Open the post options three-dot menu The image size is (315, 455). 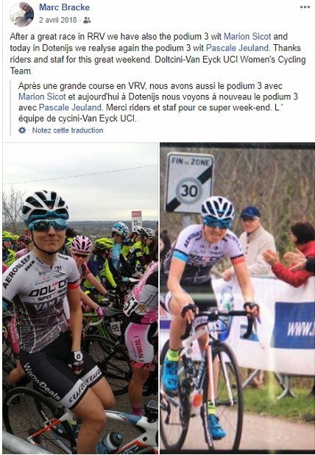point(305,7)
